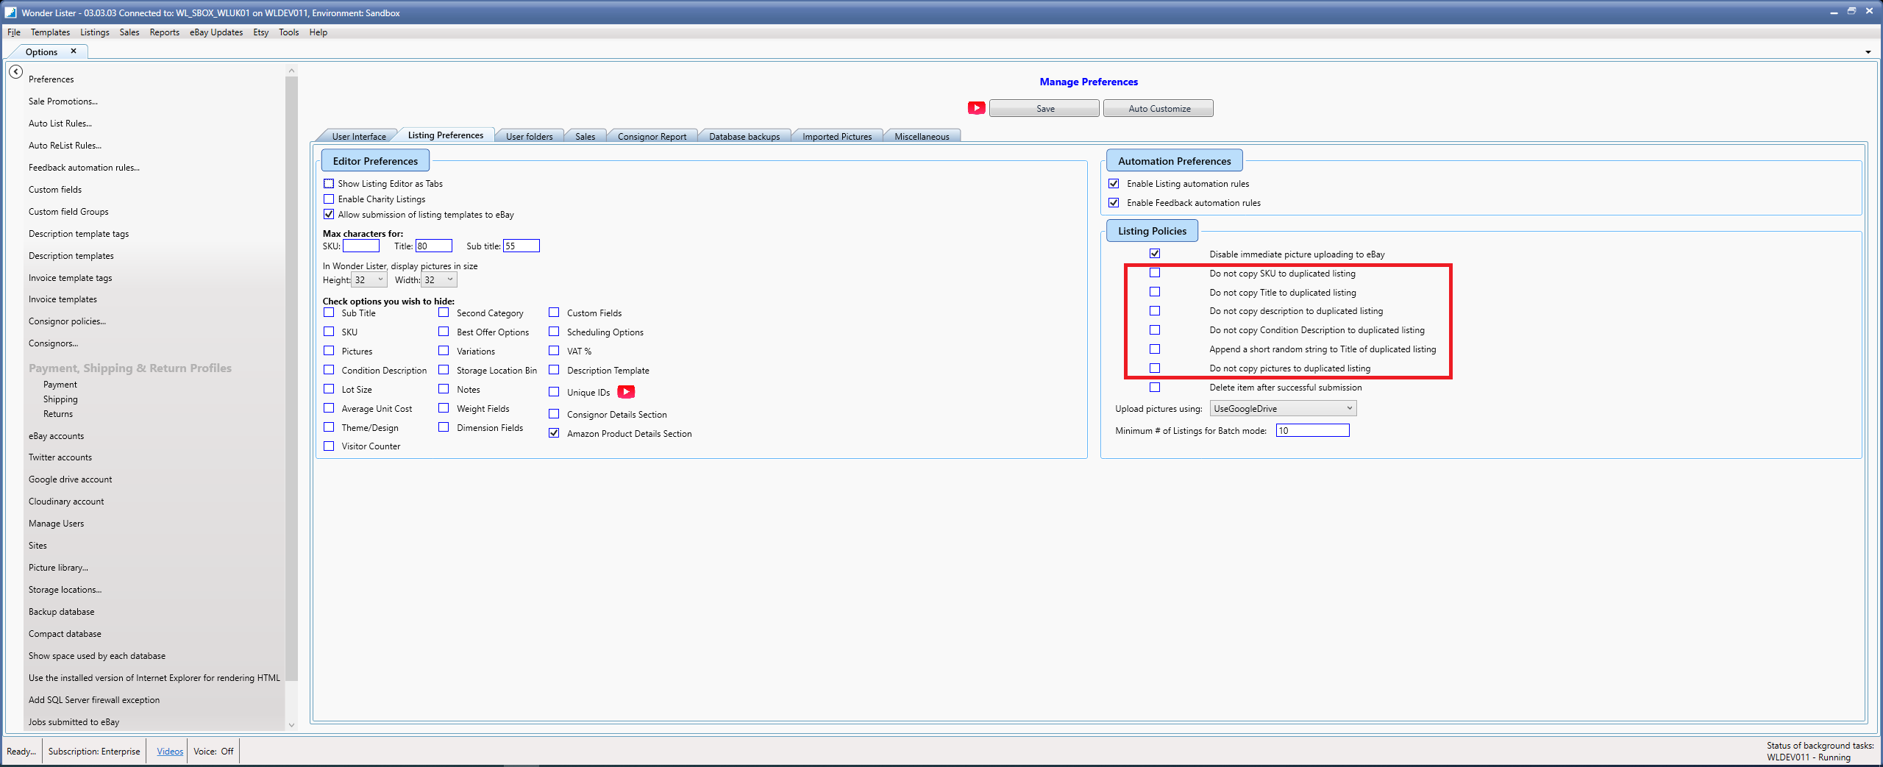The height and width of the screenshot is (767, 1883).
Task: Open the eBay Updates menu
Action: [x=216, y=32]
